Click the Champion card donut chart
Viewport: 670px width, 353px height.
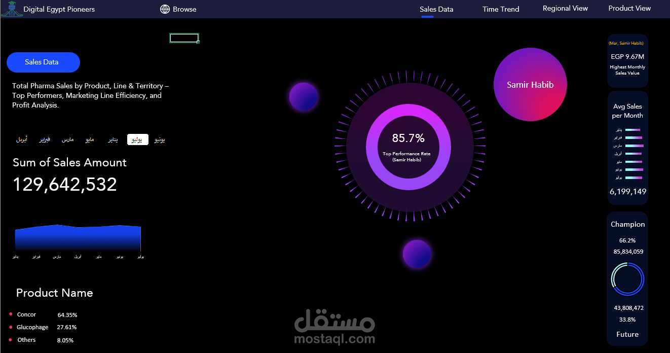tap(627, 279)
